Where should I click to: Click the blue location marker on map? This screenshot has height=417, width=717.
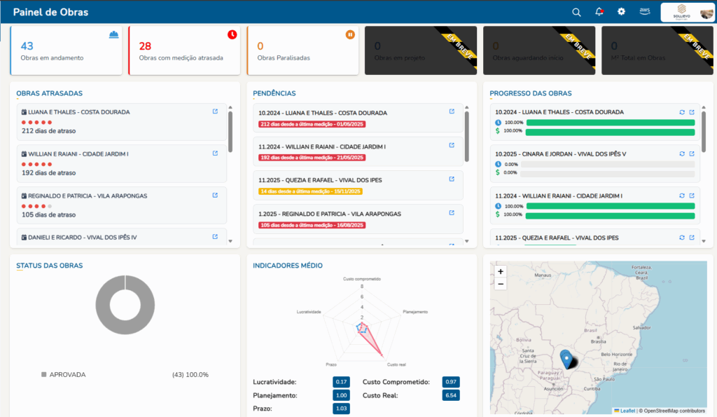566,357
